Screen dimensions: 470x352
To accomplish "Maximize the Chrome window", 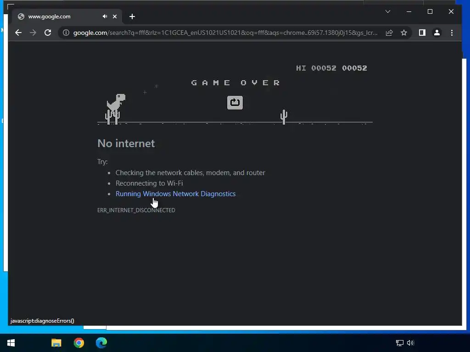I will tap(430, 11).
